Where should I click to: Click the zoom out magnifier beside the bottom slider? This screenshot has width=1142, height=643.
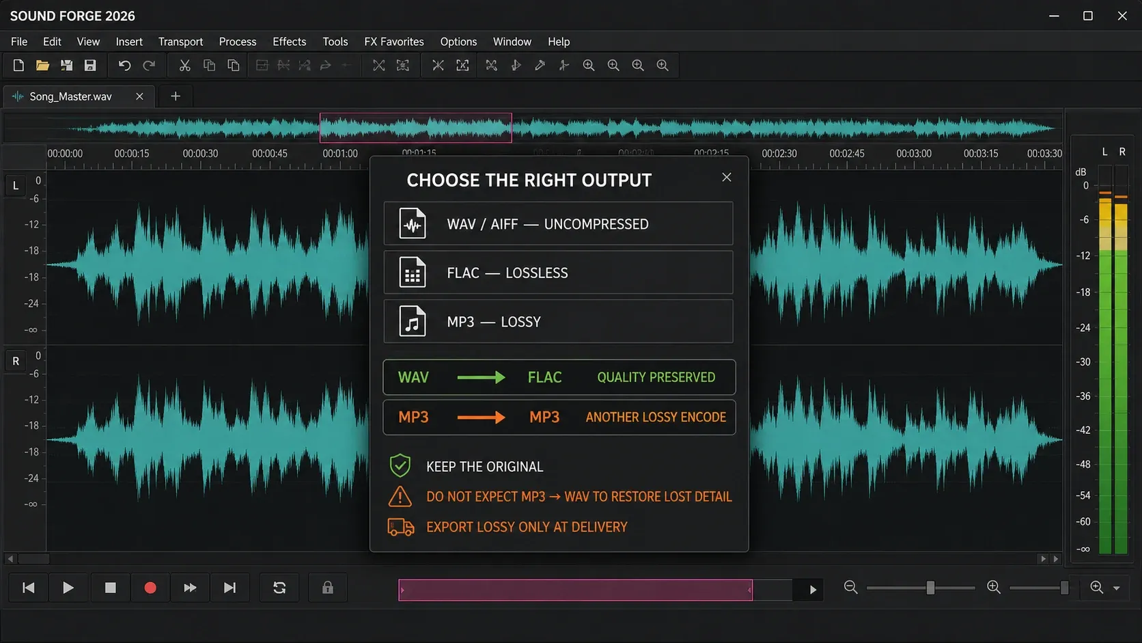[x=850, y=587]
